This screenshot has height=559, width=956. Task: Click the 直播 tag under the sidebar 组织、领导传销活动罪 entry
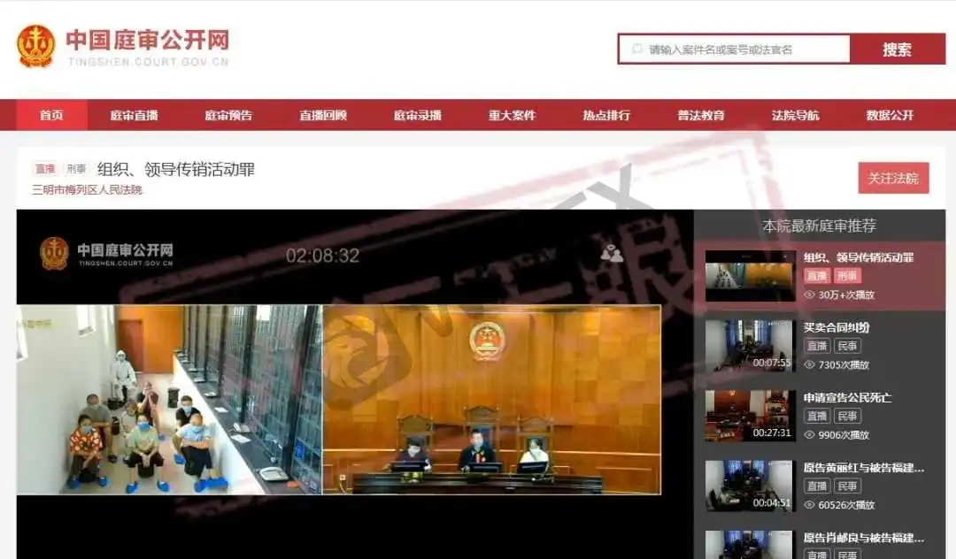817,276
